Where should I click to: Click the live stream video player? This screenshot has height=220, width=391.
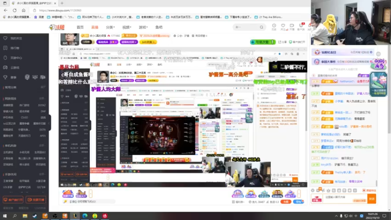[x=183, y=117]
